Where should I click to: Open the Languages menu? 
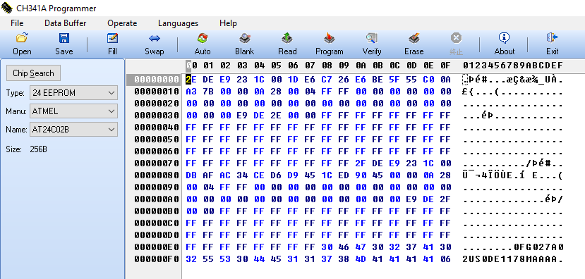178,23
